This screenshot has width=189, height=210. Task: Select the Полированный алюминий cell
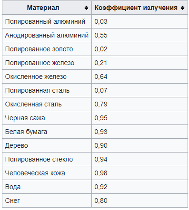pos(47,21)
